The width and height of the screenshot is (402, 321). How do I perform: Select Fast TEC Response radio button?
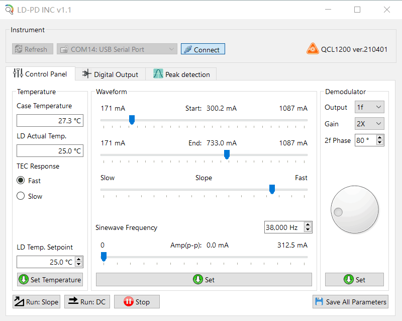click(x=21, y=181)
